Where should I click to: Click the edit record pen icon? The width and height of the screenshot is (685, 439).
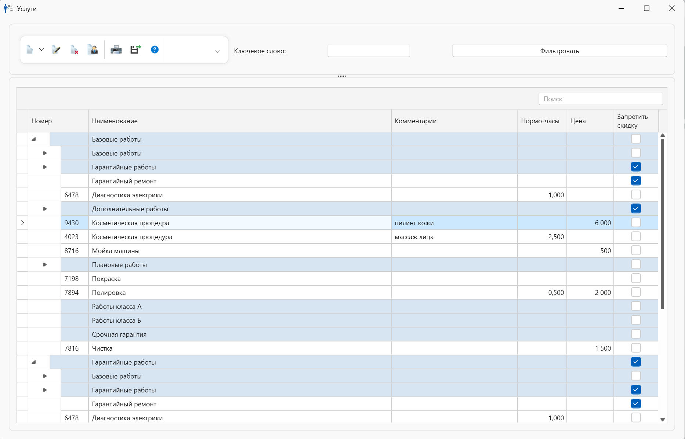pyautogui.click(x=56, y=50)
